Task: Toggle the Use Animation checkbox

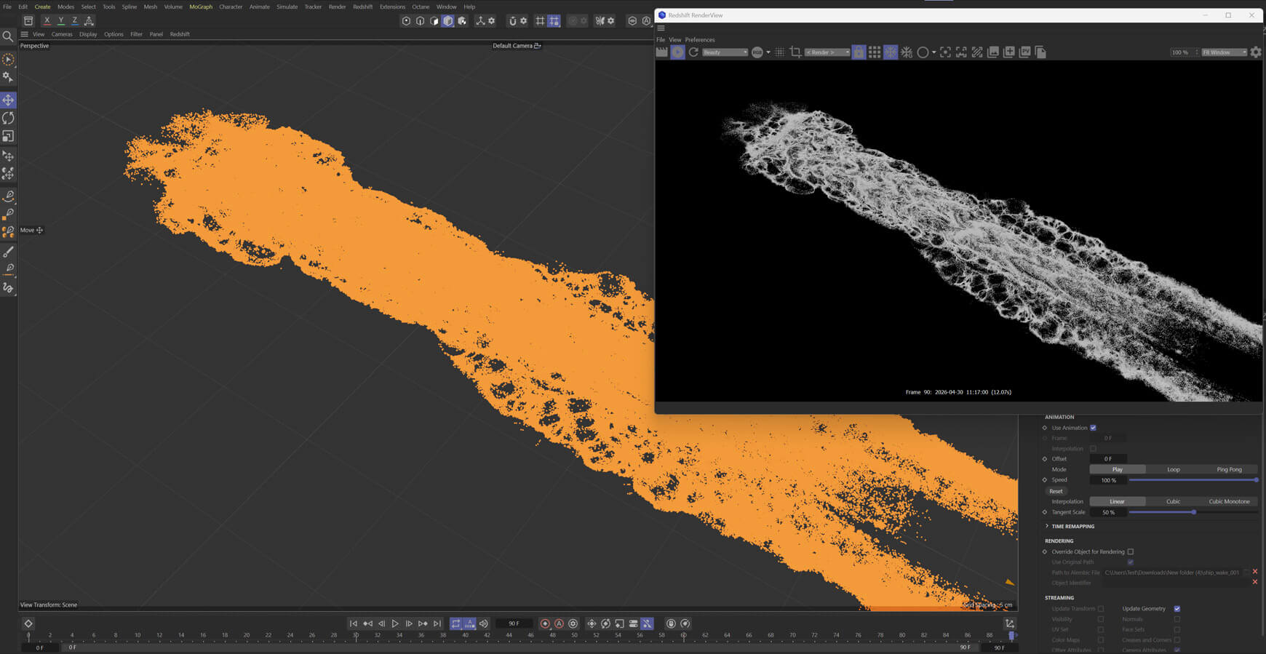Action: pos(1093,428)
